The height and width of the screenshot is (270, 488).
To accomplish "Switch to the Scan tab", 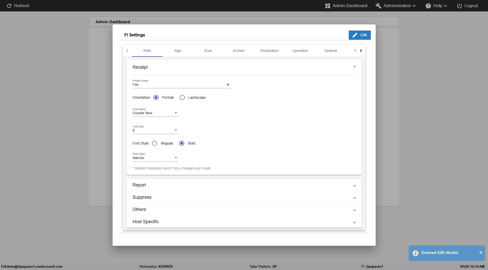I will pyautogui.click(x=208, y=51).
